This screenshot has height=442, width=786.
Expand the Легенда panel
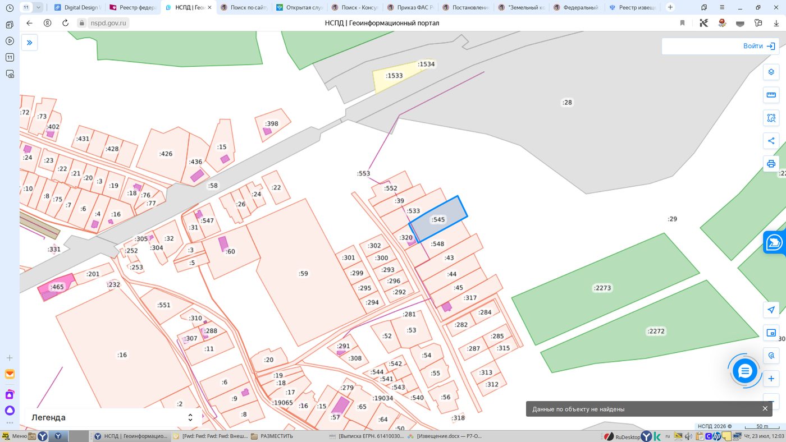click(x=112, y=417)
